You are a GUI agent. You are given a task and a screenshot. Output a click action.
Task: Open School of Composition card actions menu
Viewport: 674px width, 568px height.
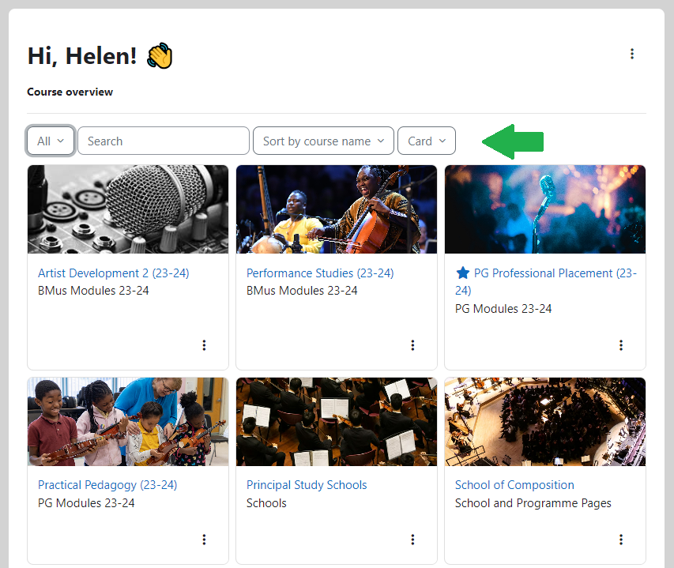click(621, 540)
